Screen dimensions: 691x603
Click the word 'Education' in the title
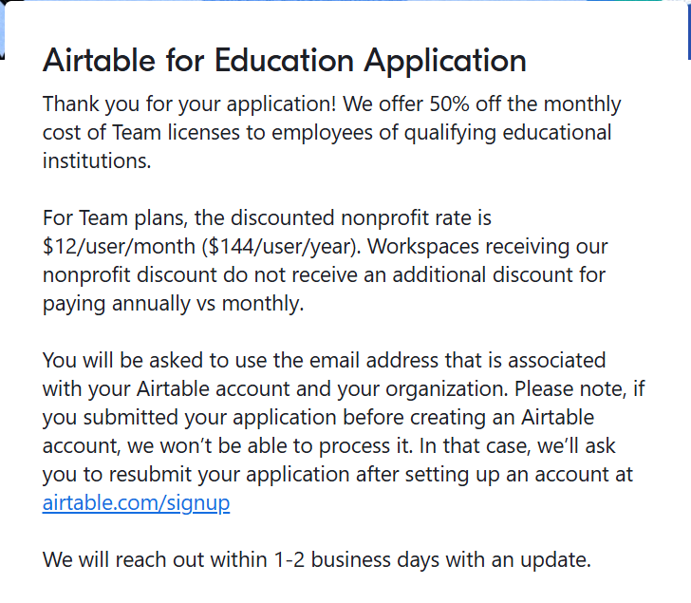(284, 60)
